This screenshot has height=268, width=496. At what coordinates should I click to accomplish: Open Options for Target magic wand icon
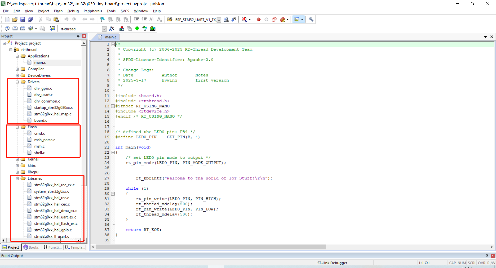click(112, 28)
